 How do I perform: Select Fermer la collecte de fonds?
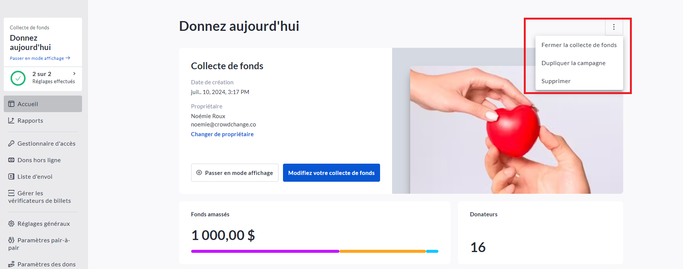tap(579, 45)
